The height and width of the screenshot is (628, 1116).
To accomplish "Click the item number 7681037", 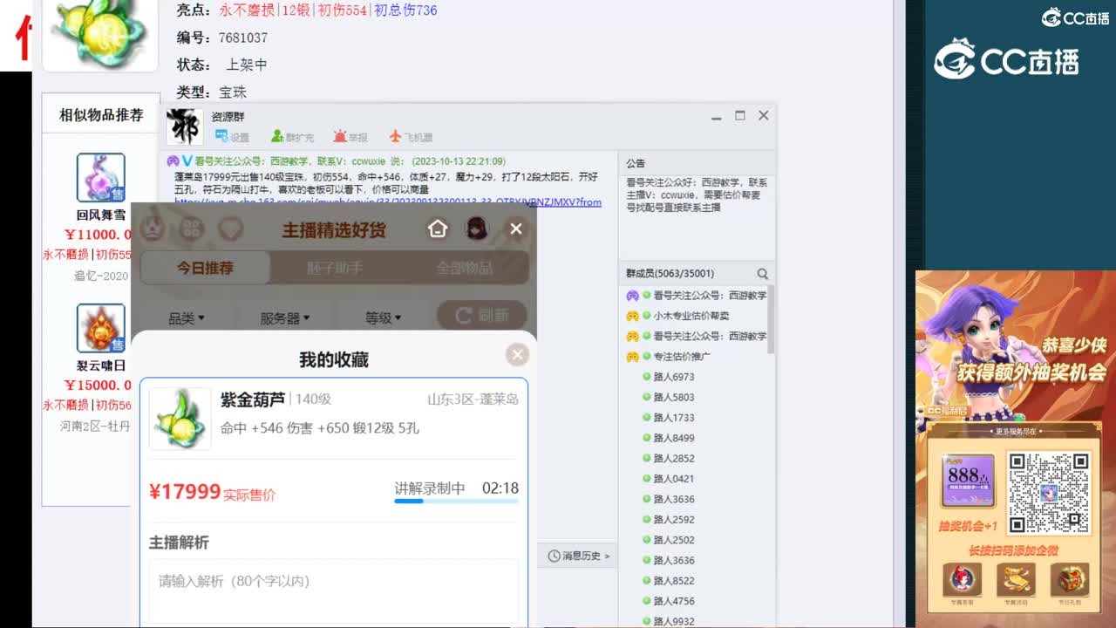I will pos(243,38).
